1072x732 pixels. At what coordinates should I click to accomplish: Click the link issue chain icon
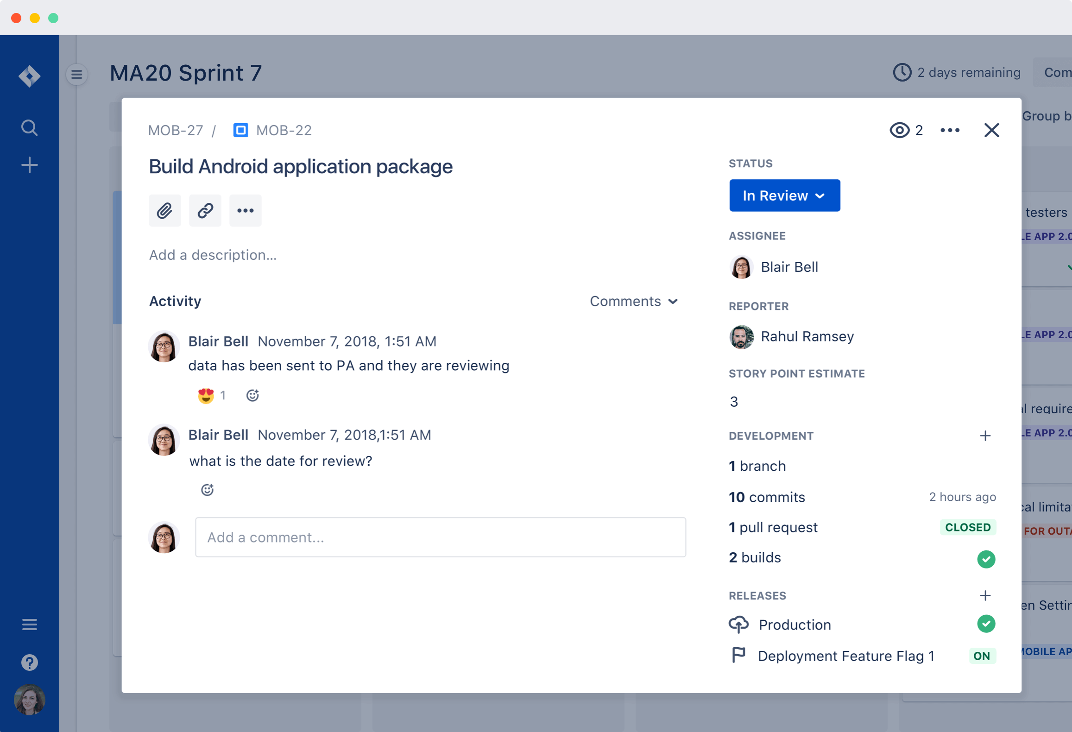(x=205, y=211)
